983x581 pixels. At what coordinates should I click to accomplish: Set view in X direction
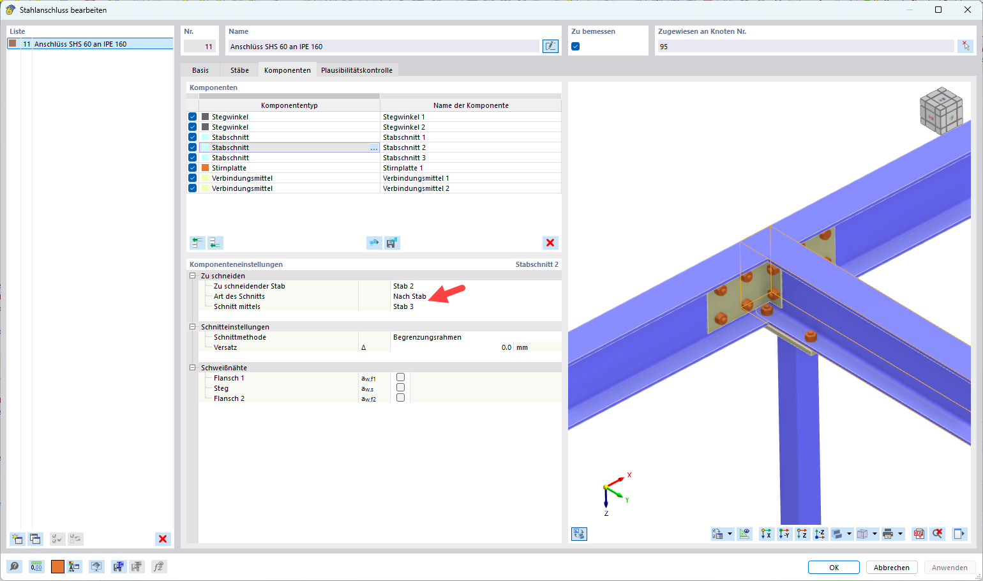click(x=766, y=534)
